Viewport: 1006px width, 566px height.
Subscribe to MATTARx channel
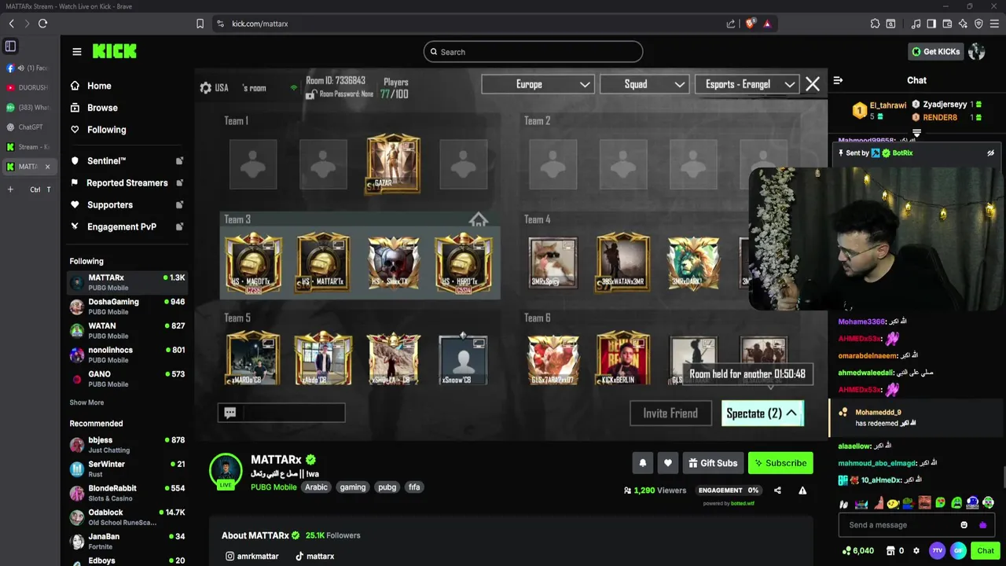click(x=780, y=463)
